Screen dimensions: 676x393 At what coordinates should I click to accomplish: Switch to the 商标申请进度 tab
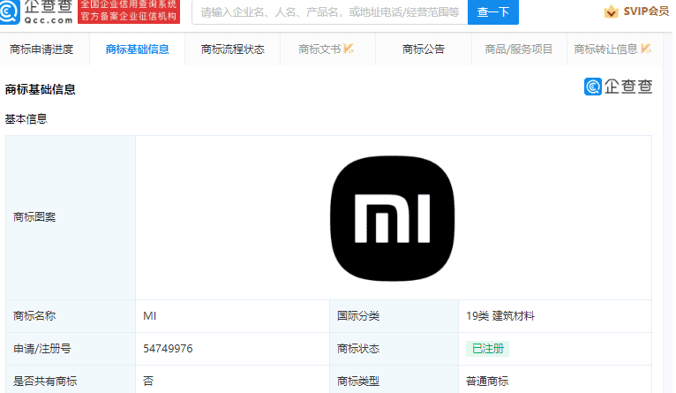(x=41, y=49)
